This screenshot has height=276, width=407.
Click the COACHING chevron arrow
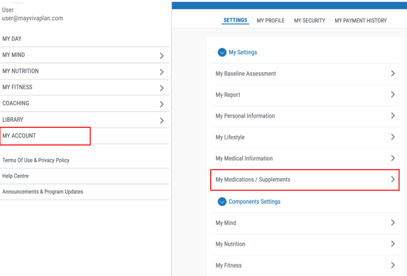click(x=162, y=104)
